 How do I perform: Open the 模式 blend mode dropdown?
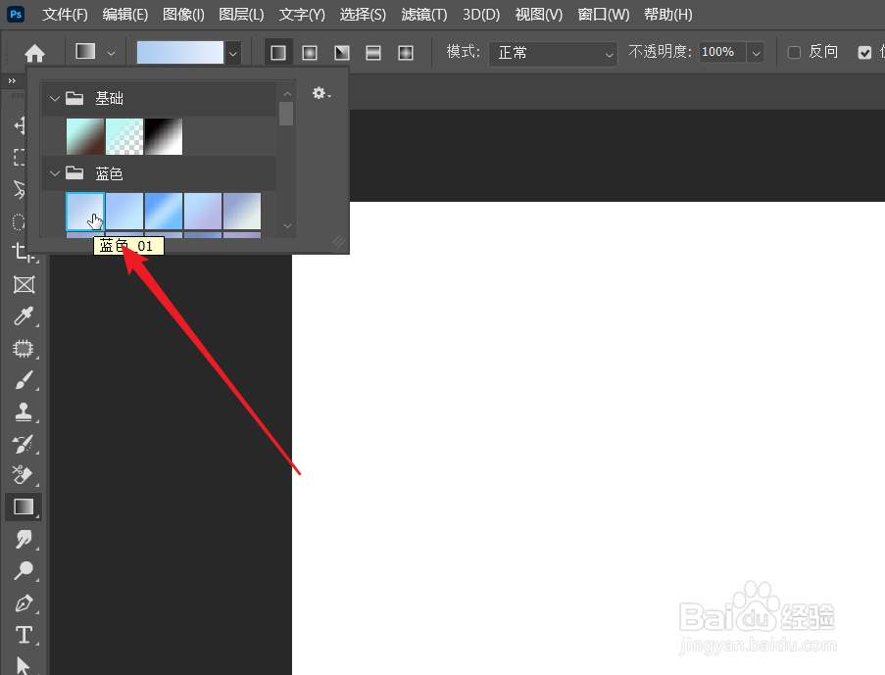pos(553,53)
